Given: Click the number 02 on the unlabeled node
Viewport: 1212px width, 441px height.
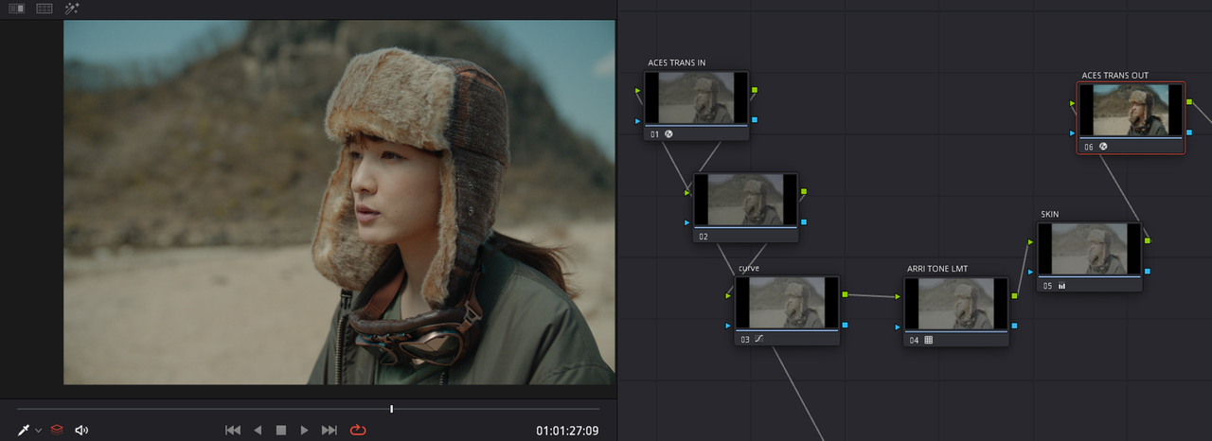Looking at the screenshot, I should (x=704, y=237).
